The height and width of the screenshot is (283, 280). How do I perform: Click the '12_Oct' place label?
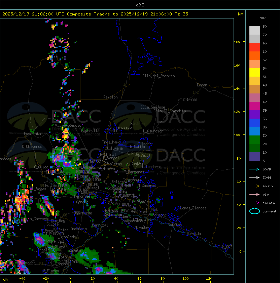click(x=151, y=210)
